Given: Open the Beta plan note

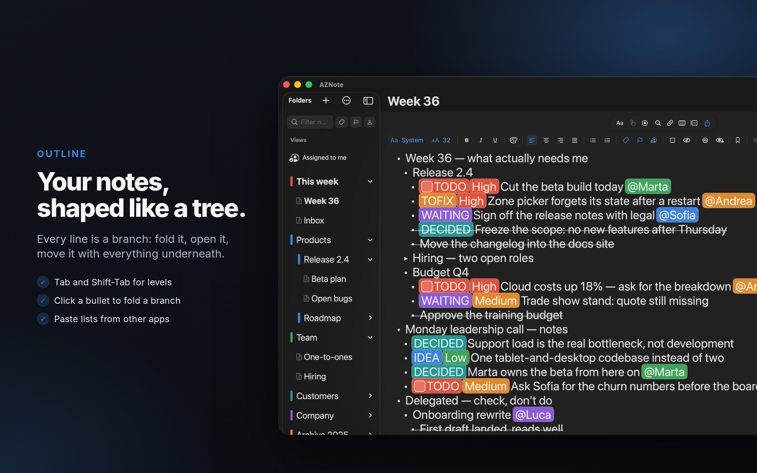Looking at the screenshot, I should [325, 279].
